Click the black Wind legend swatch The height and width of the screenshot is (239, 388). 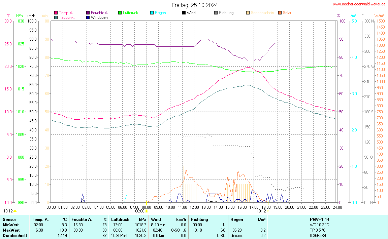[184, 13]
